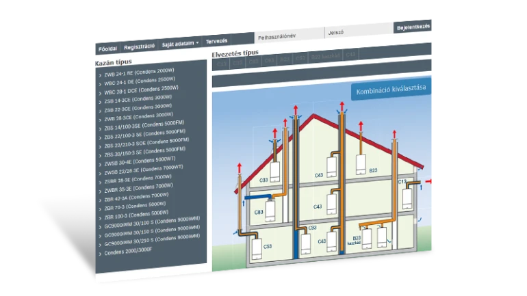Select ZBR 70-3 (Condens 5000W)

coord(135,206)
